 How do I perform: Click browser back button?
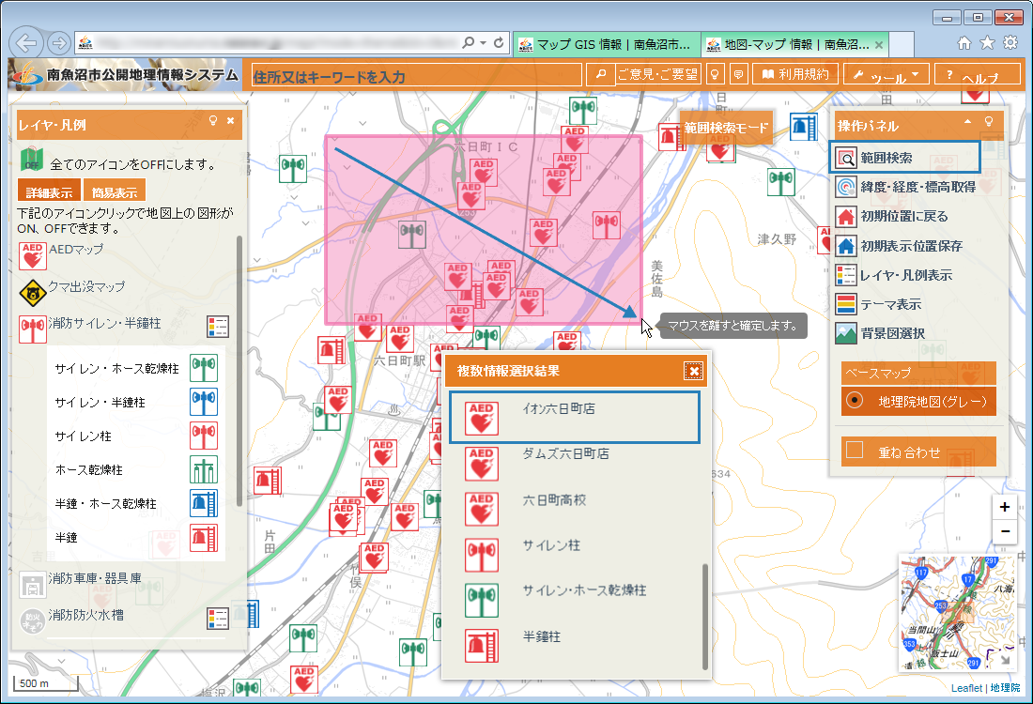26,43
